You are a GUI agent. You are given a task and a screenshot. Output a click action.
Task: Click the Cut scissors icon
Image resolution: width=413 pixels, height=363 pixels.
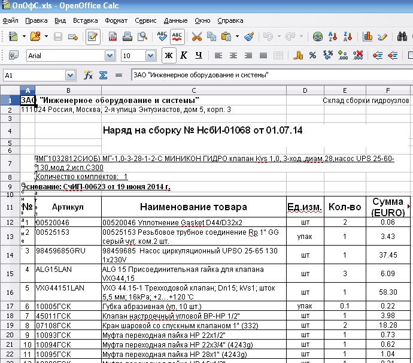196,37
